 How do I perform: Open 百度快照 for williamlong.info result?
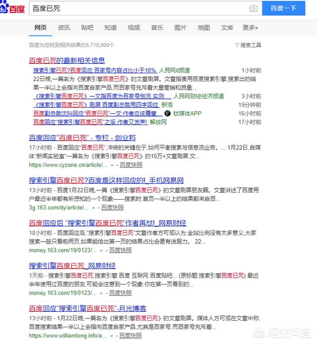(130, 336)
